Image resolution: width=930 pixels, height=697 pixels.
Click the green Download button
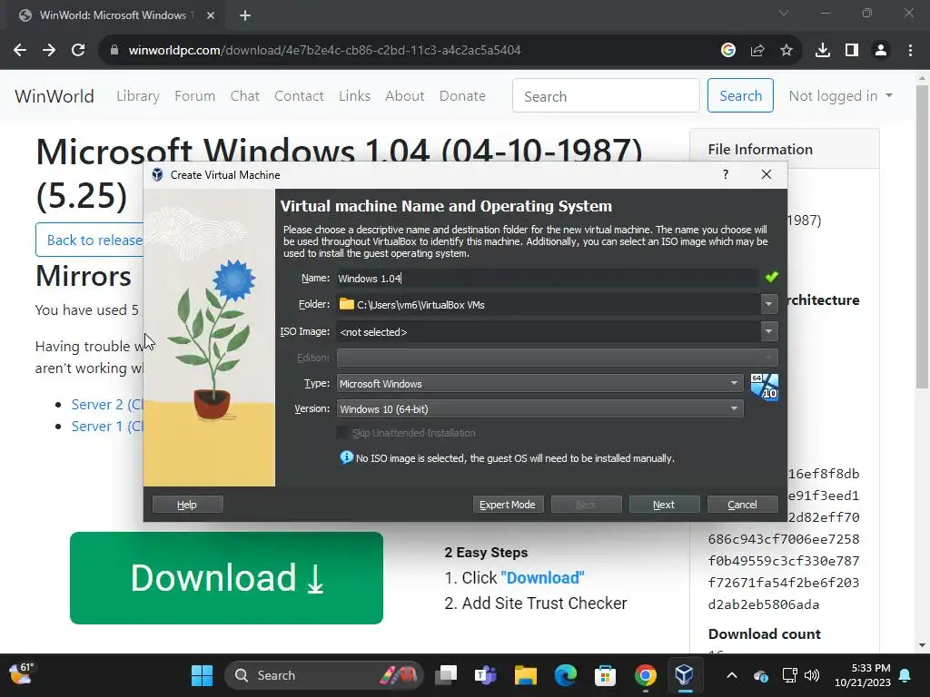pyautogui.click(x=226, y=578)
